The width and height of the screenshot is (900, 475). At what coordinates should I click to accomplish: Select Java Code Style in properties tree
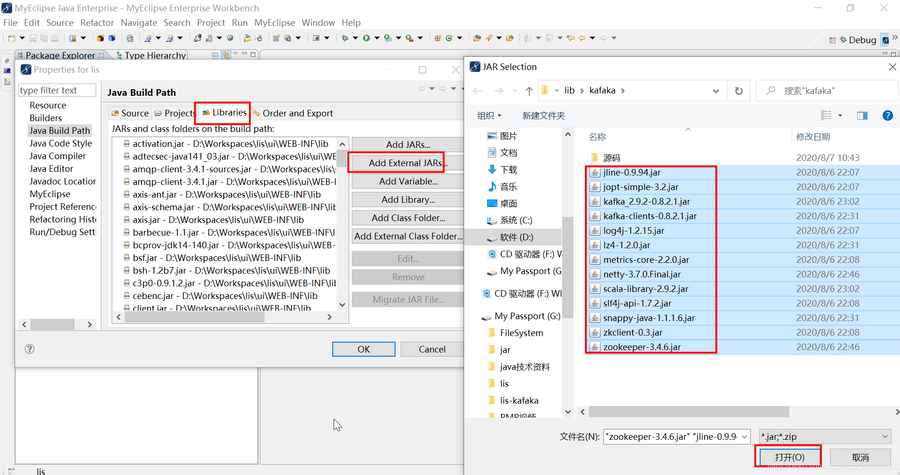click(x=61, y=143)
